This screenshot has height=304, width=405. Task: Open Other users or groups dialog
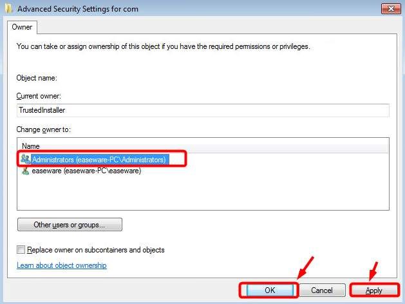[70, 225]
